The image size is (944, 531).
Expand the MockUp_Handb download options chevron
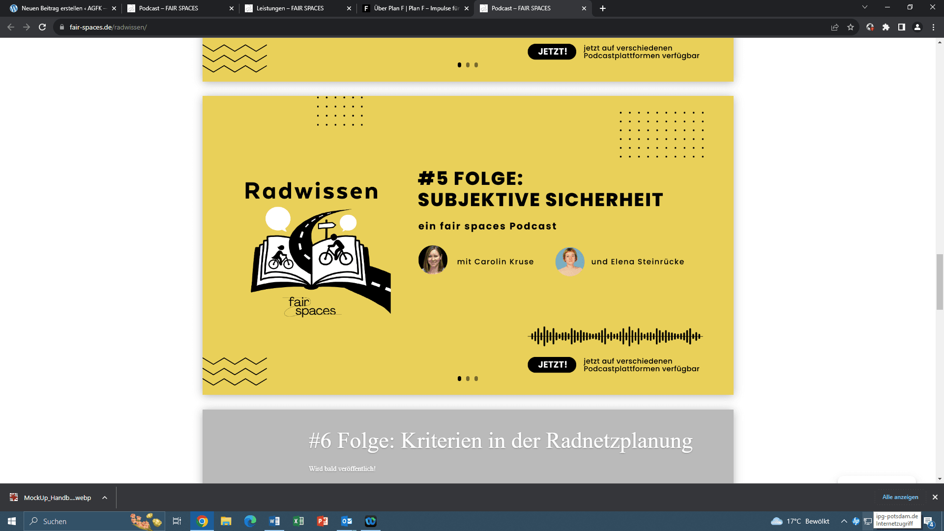tap(105, 498)
